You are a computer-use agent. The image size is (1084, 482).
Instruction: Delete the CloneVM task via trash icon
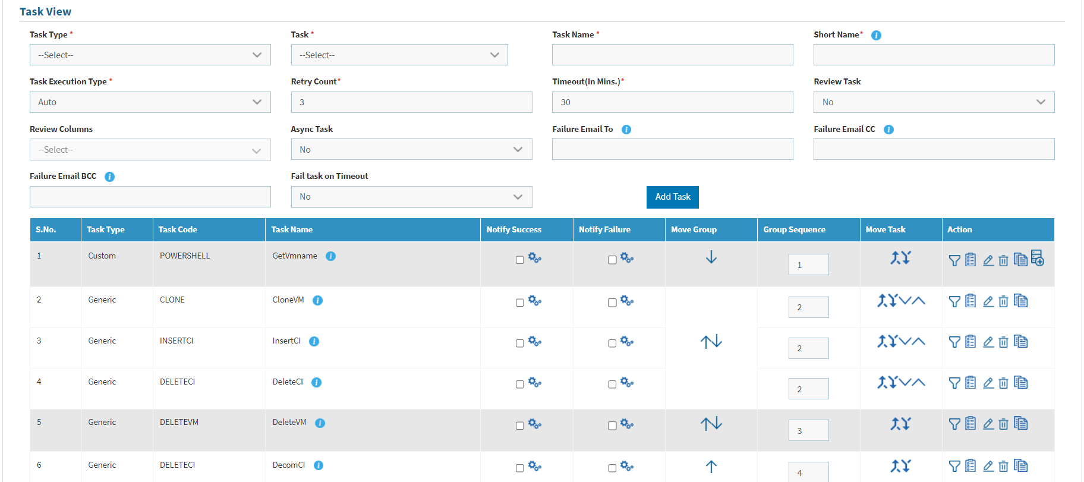[x=1003, y=301]
